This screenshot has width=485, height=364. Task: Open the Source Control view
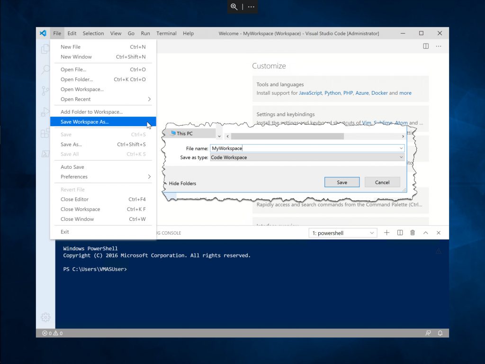pos(45,91)
